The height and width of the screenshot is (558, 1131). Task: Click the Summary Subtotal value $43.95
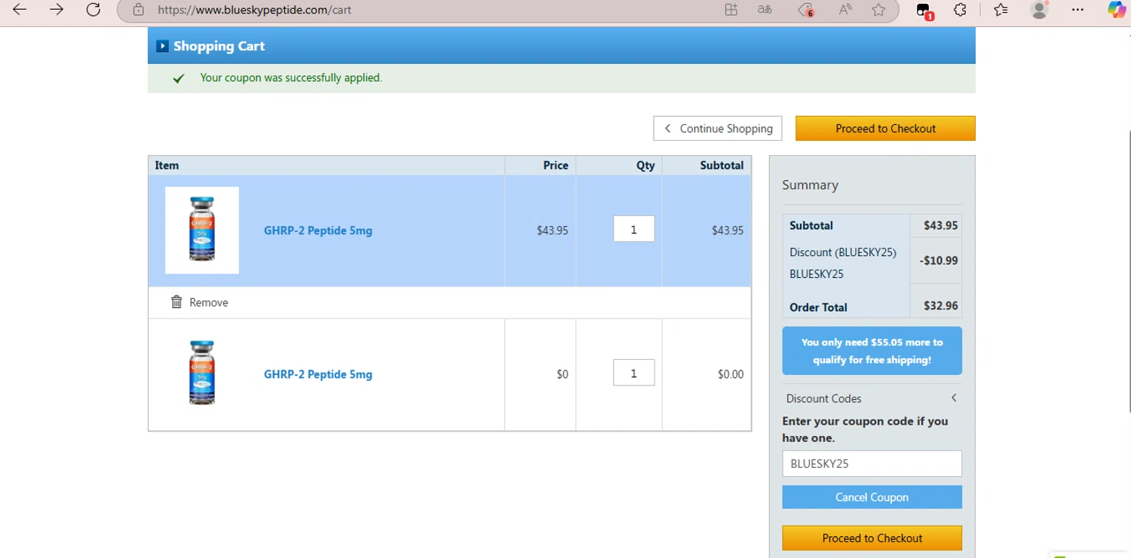[940, 225]
